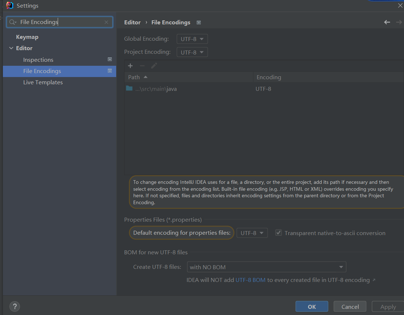Click the Project Encoding label
The height and width of the screenshot is (315, 404).
coord(147,52)
